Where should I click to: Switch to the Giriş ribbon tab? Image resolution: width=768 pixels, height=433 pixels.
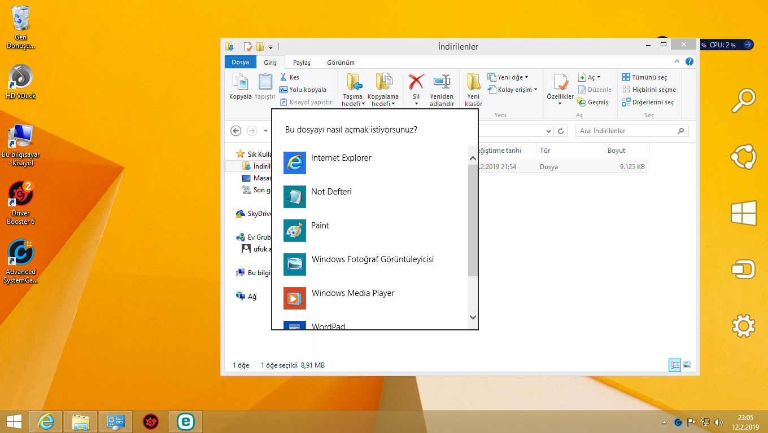coord(270,63)
